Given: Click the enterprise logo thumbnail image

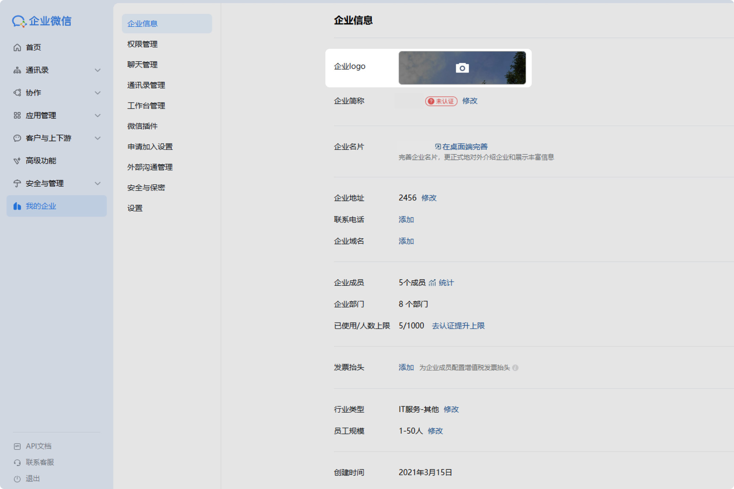Looking at the screenshot, I should click(x=462, y=68).
